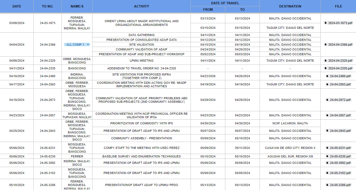This screenshot has height=190, width=356.
Task: Click the 05/02/2024 from-date cell
Action: tap(208, 54)
